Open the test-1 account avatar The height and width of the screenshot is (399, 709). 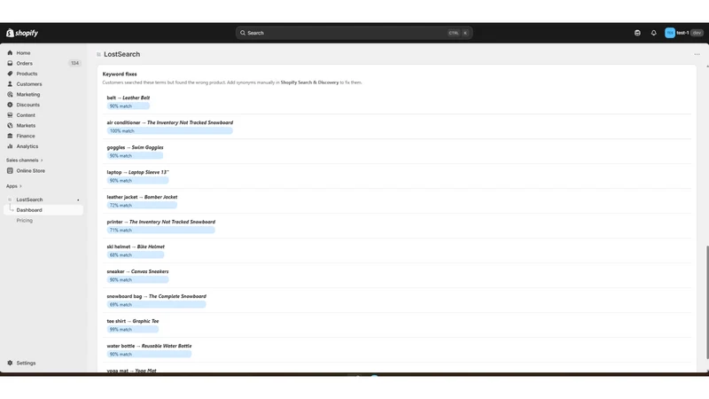click(x=670, y=33)
